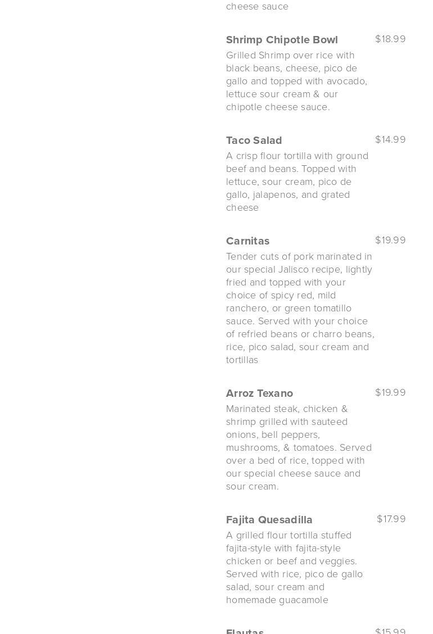
Task: Select the Fajita Quesadilla item title
Action: 269,520
